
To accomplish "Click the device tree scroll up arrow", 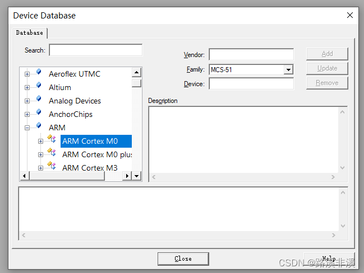I will 136,73.
